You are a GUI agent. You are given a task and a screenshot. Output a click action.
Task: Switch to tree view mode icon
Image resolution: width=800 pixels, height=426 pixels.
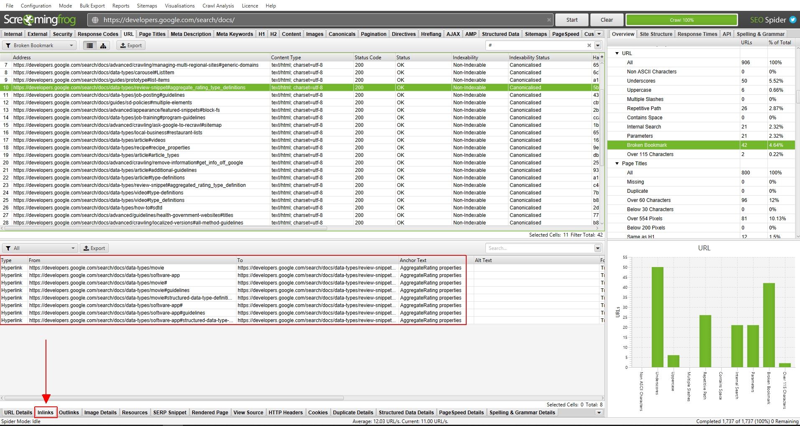pyautogui.click(x=103, y=45)
